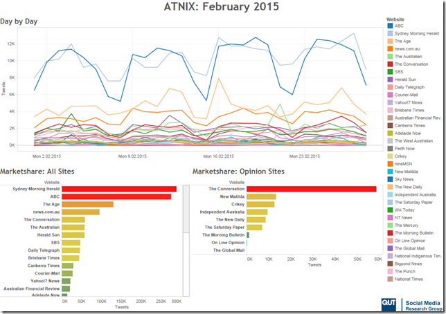Screen dimensions: 446x314
Task: Select the Sydney Morning Herald legend swatch
Action: pyautogui.click(x=390, y=33)
